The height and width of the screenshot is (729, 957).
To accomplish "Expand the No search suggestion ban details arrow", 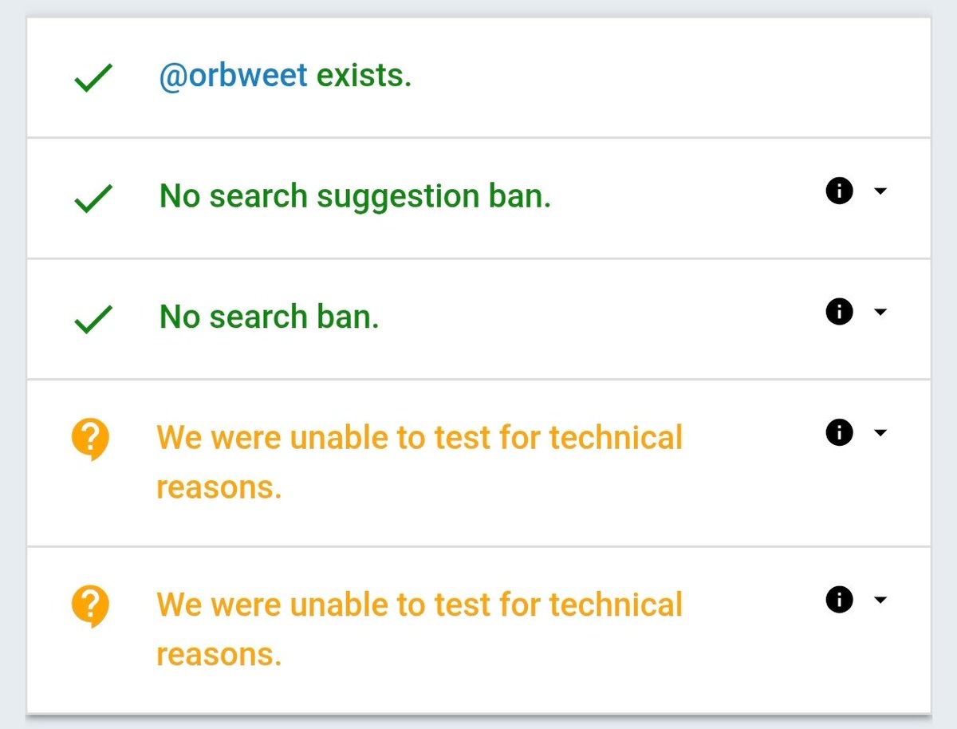I will [880, 191].
